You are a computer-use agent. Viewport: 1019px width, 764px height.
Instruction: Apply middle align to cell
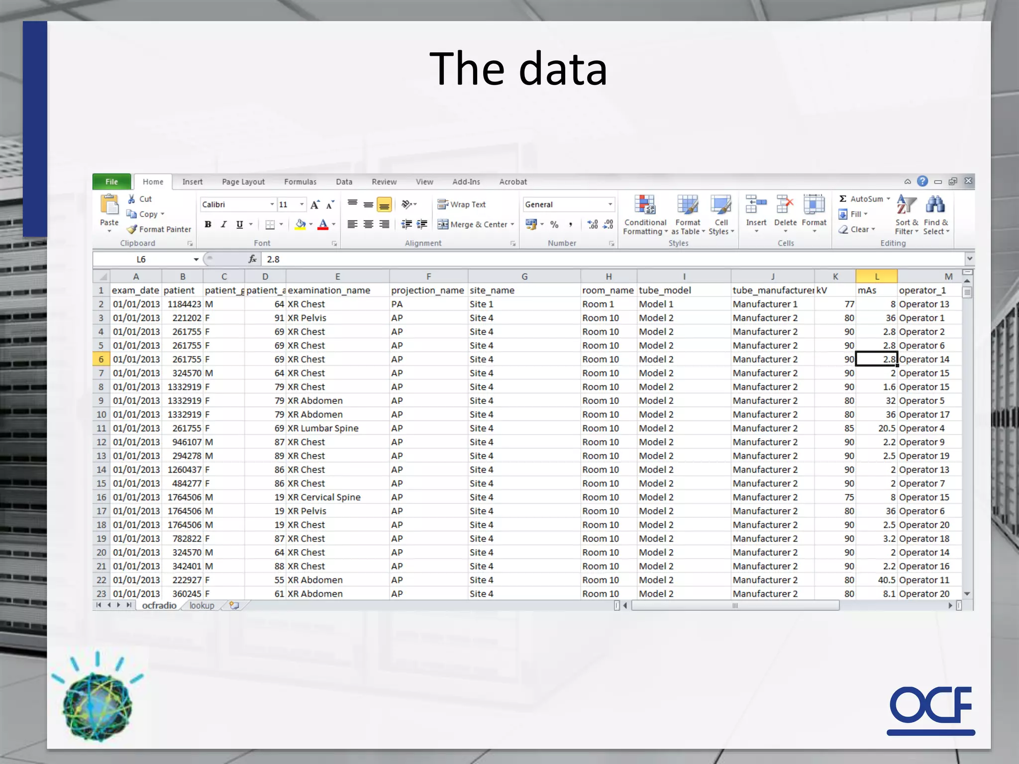[368, 204]
